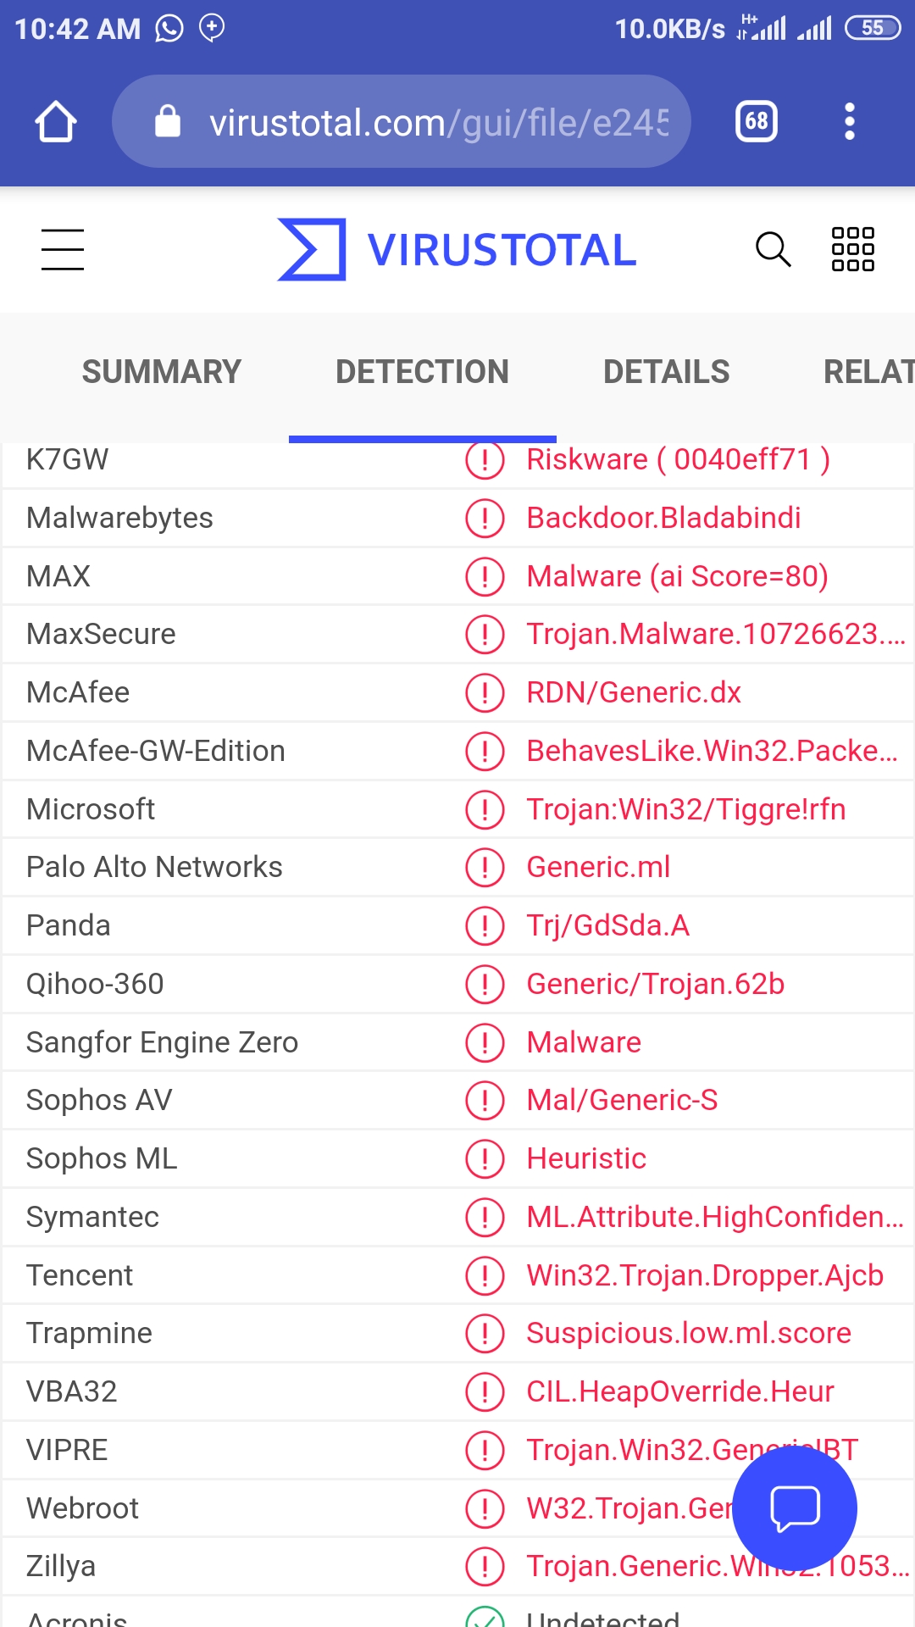Tap the Win32.Trojan.Dropper.Ajcb result for Tencent
The height and width of the screenshot is (1627, 915).
click(704, 1276)
